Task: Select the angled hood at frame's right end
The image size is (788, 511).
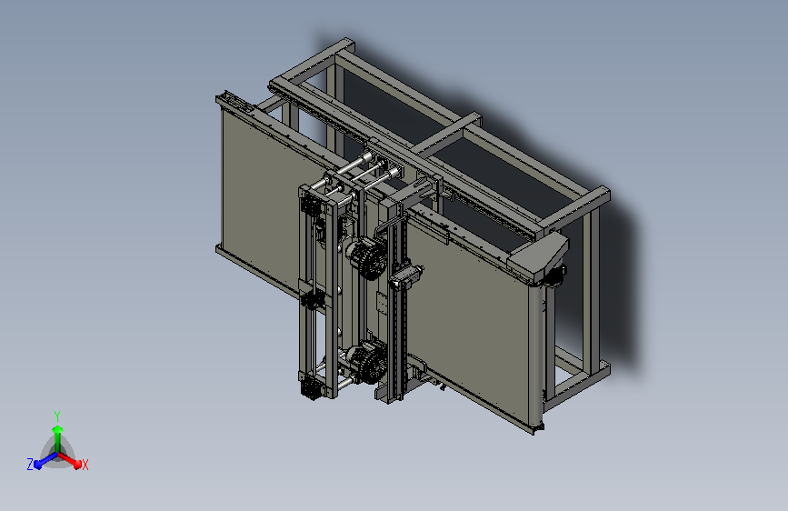Action: pyautogui.click(x=539, y=256)
